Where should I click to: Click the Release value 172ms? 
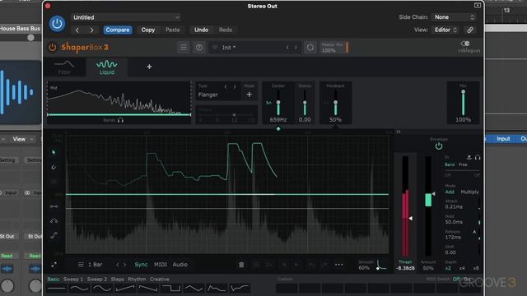(x=453, y=238)
